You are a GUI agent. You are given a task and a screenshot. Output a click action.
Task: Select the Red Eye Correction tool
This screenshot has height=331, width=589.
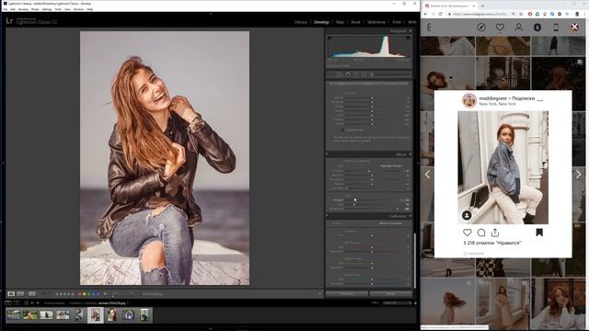click(348, 74)
